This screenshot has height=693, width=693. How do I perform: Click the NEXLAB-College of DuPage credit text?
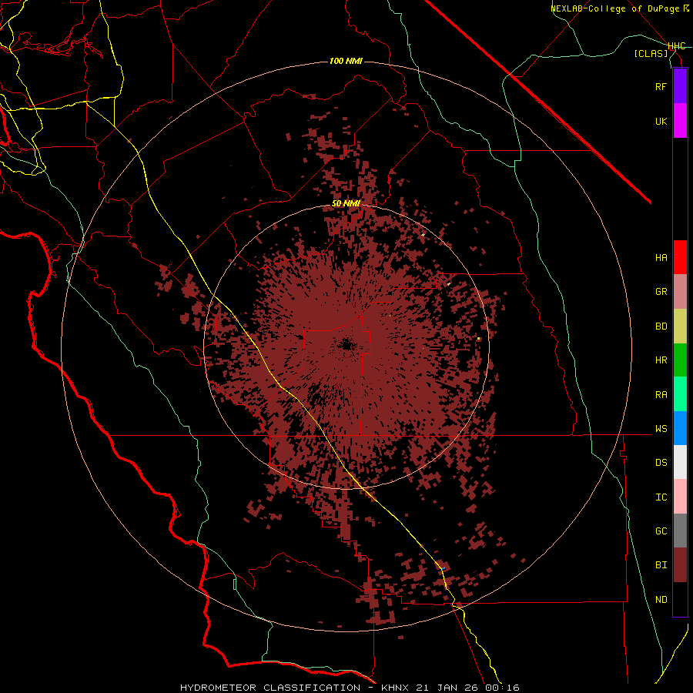[615, 8]
